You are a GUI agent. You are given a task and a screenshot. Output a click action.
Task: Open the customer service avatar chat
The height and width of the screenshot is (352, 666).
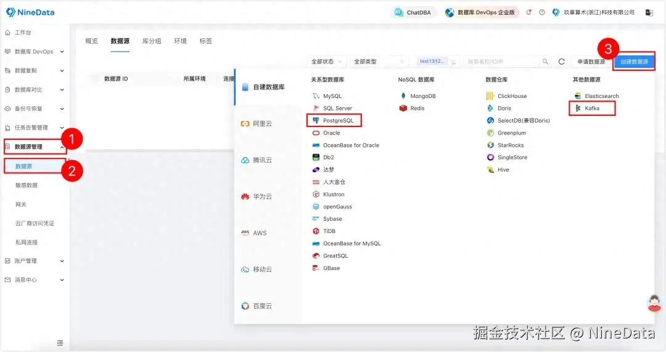[654, 303]
